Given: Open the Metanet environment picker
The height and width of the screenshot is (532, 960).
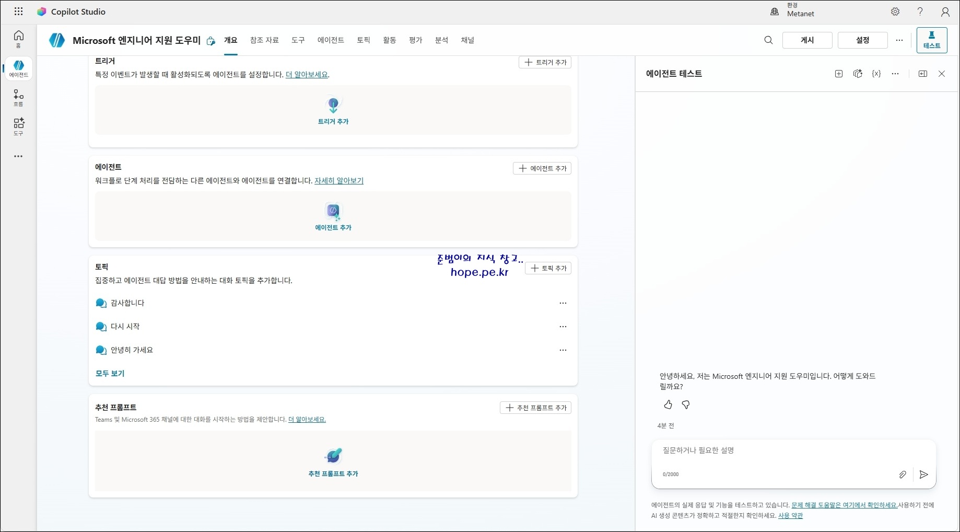Looking at the screenshot, I should coord(793,11).
